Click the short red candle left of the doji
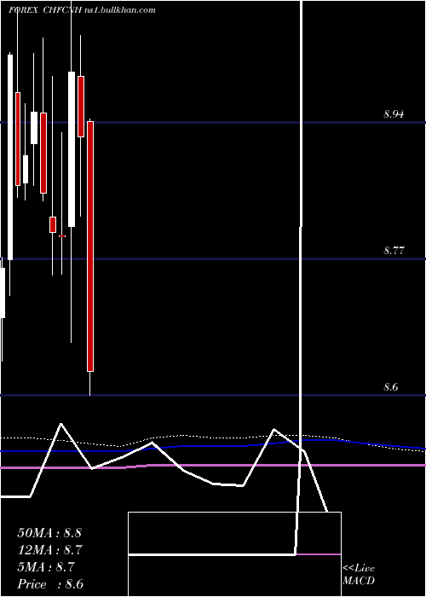426x597 pixels. pyautogui.click(x=53, y=224)
